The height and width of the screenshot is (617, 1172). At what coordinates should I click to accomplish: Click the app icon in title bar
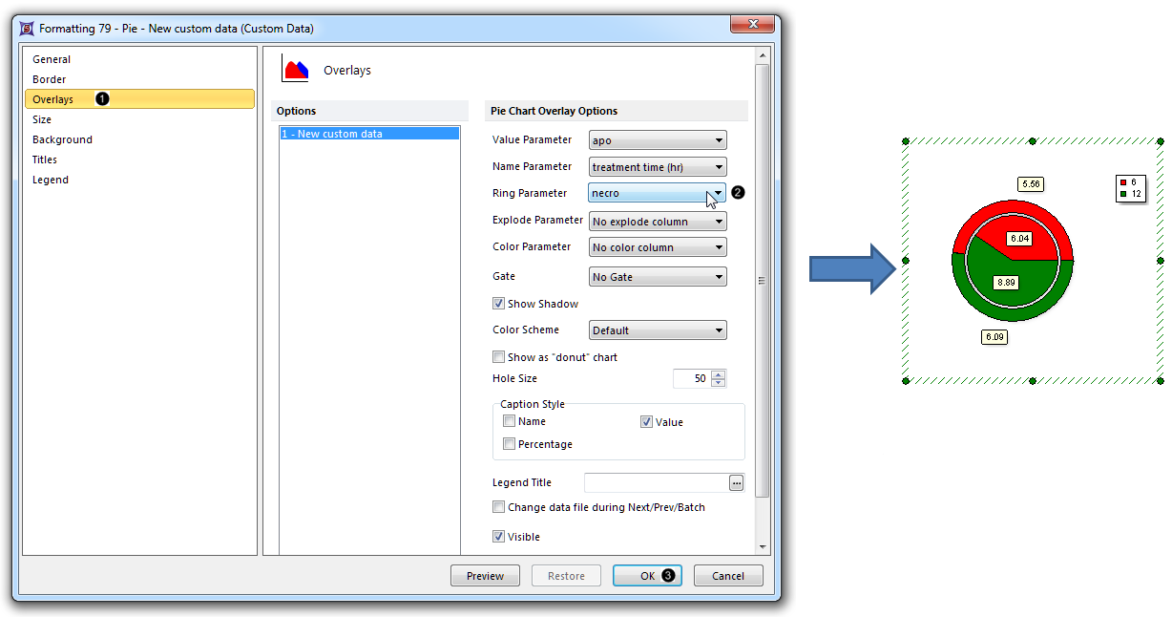coord(26,29)
